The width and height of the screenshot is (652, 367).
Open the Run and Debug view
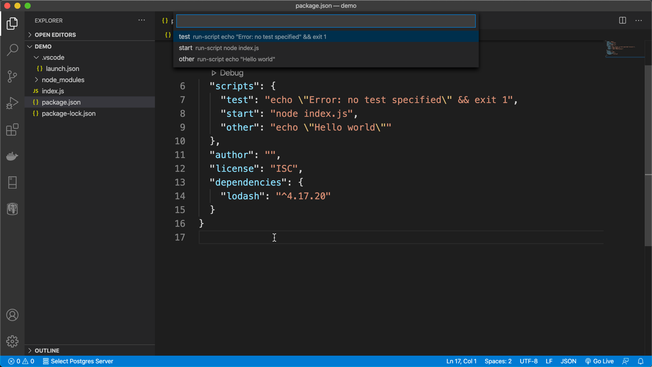click(12, 103)
